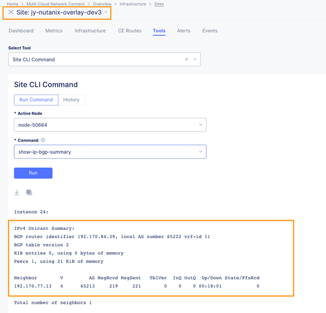Expand the site name dropdown chevron
326x313 pixels.
(106, 12)
